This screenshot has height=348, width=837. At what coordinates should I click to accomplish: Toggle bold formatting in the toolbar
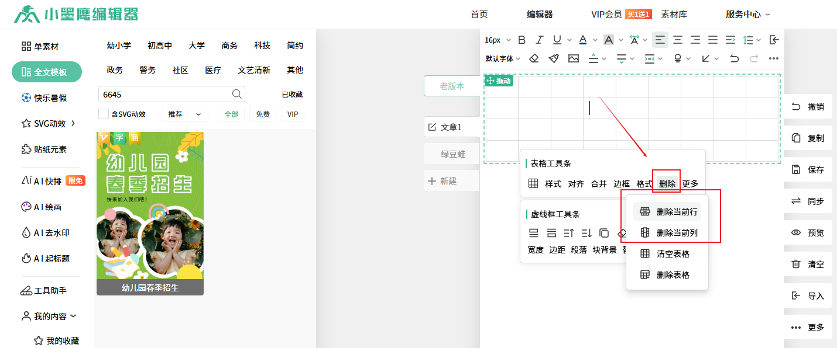tap(522, 40)
